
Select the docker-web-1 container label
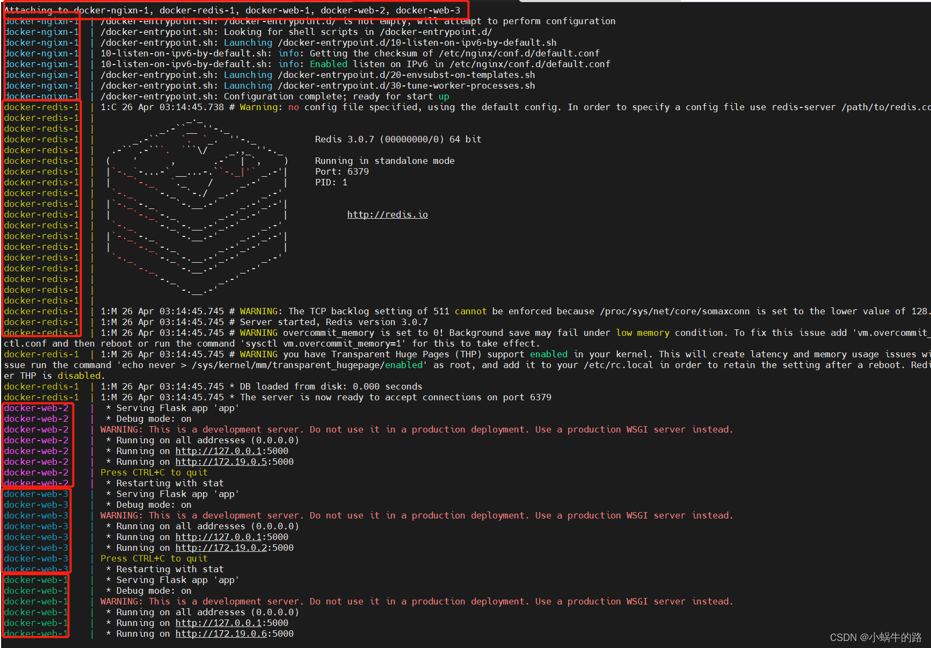pyautogui.click(x=35, y=601)
